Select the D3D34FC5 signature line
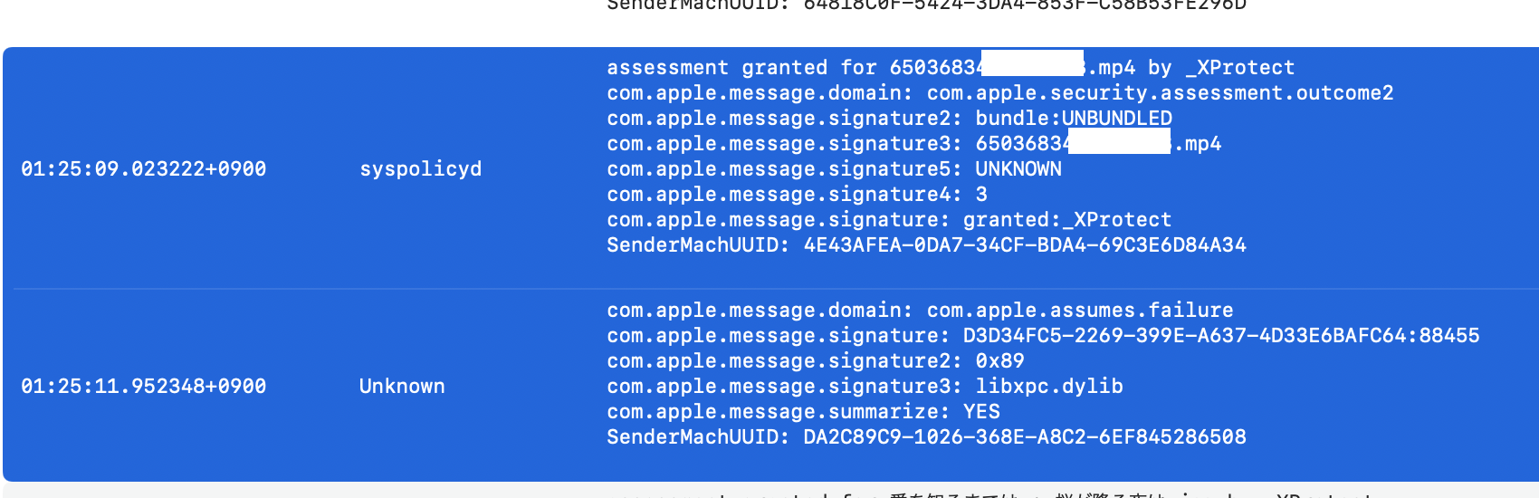Image resolution: width=1539 pixels, height=498 pixels. coord(1043,336)
